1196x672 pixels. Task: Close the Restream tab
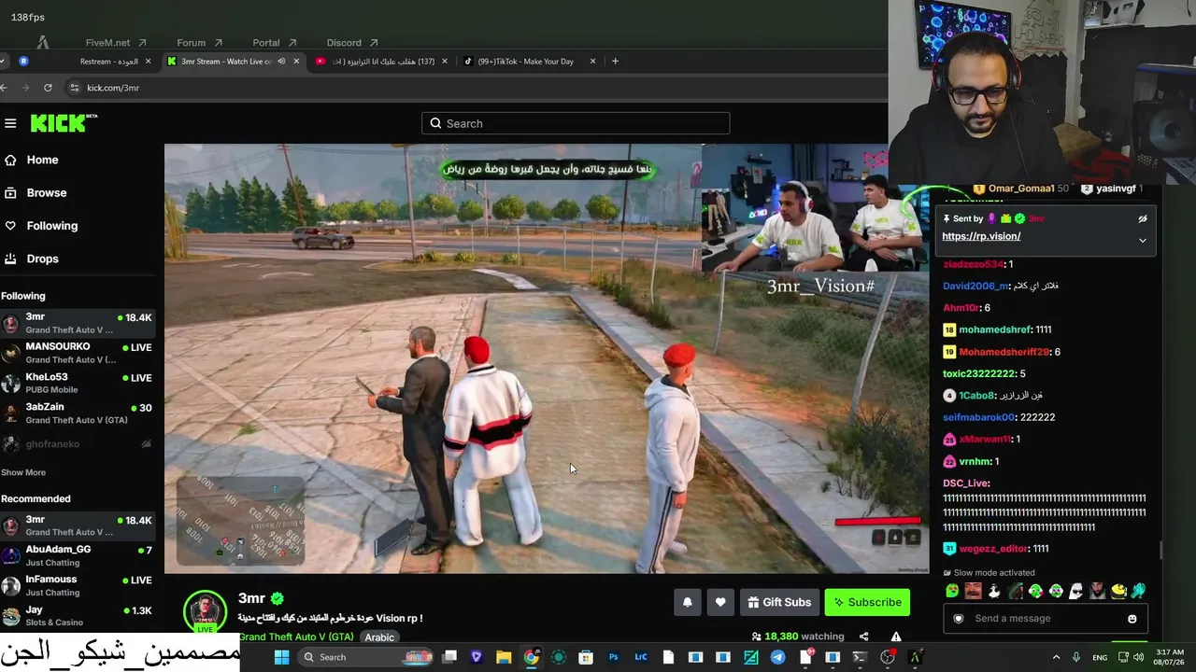click(x=148, y=62)
